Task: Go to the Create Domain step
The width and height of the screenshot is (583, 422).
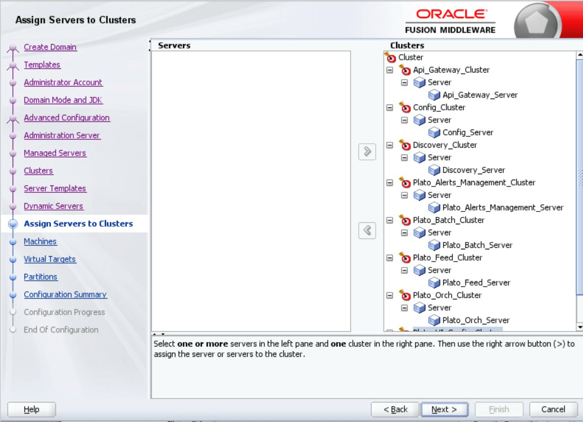Action: click(x=50, y=47)
